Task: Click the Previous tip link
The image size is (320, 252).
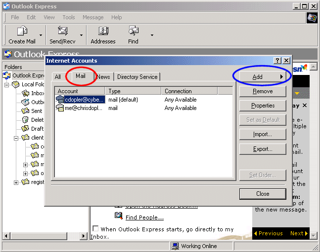Action: tap(269, 233)
